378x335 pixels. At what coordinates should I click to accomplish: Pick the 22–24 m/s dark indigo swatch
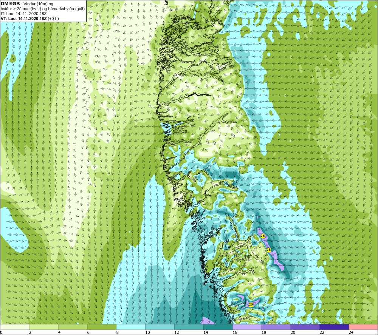tap(334, 327)
